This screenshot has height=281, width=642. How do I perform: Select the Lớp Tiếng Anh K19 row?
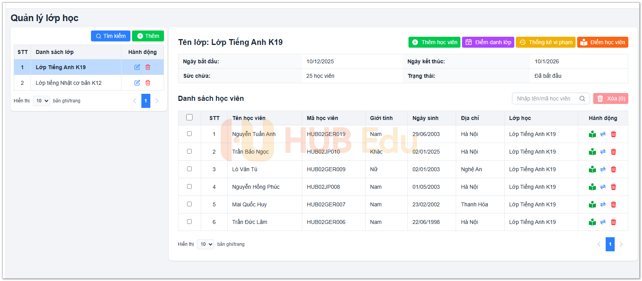89,67
